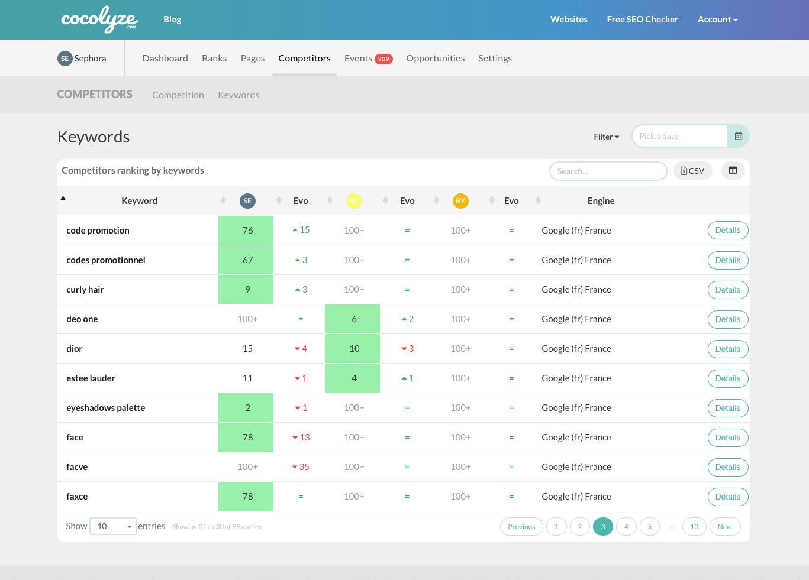Sort by Keyword column arrows
The image size is (809, 580).
pos(223,200)
